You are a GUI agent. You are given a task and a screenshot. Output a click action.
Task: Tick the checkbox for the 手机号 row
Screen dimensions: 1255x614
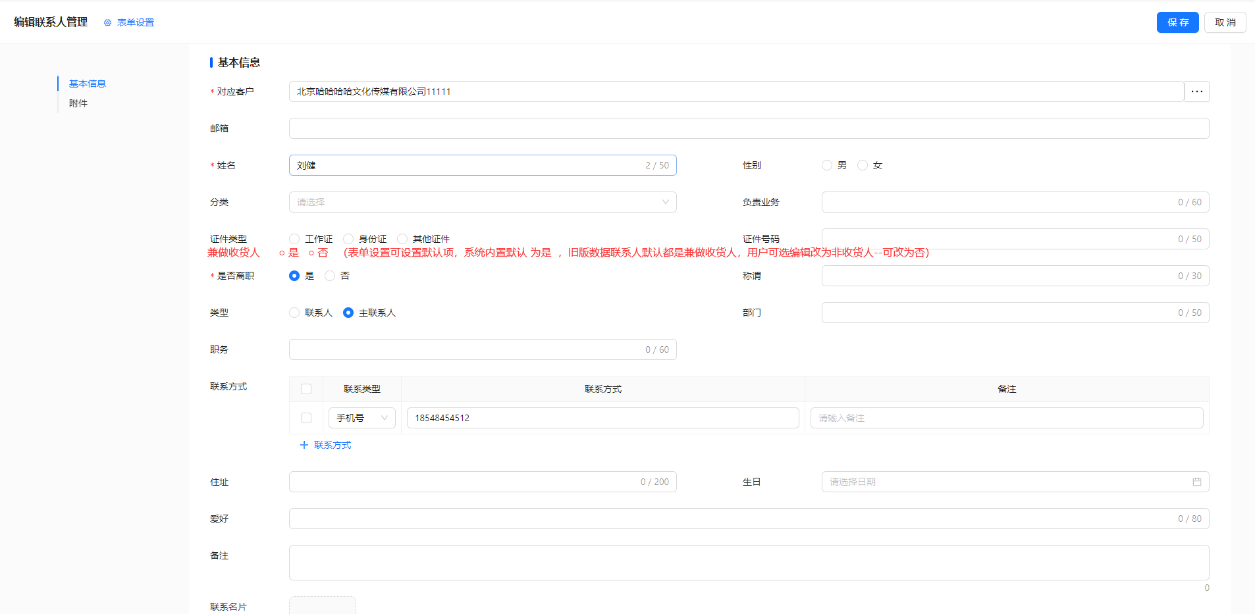tap(306, 418)
